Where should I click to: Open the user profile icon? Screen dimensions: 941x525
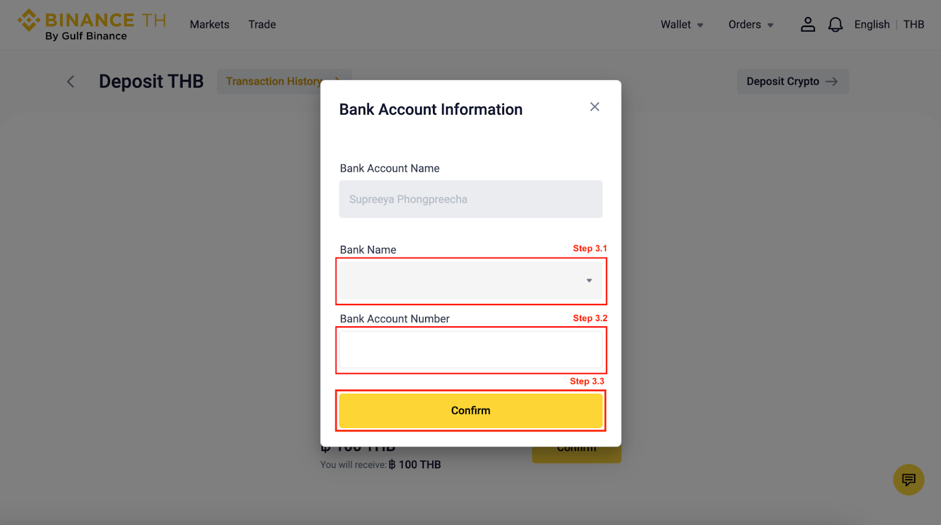(x=807, y=24)
